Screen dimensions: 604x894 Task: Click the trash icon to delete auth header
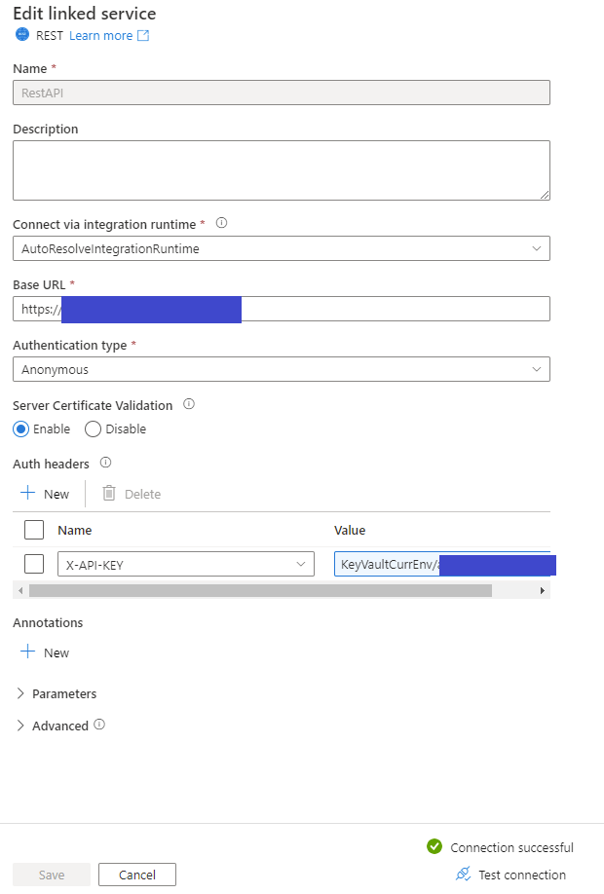(x=109, y=493)
